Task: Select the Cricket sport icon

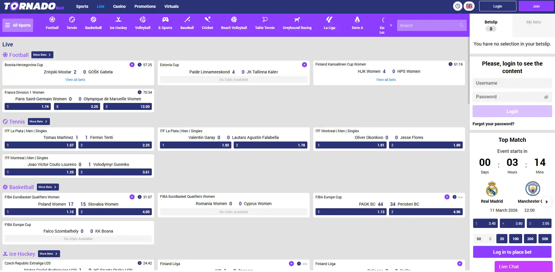Action: pos(207,19)
